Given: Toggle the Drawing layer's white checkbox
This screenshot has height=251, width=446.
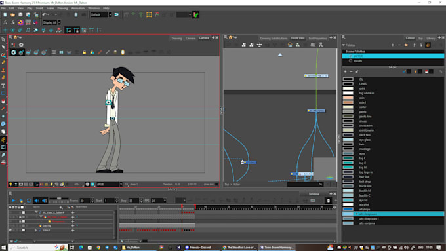Looking at the screenshot, I should pos(24,225).
